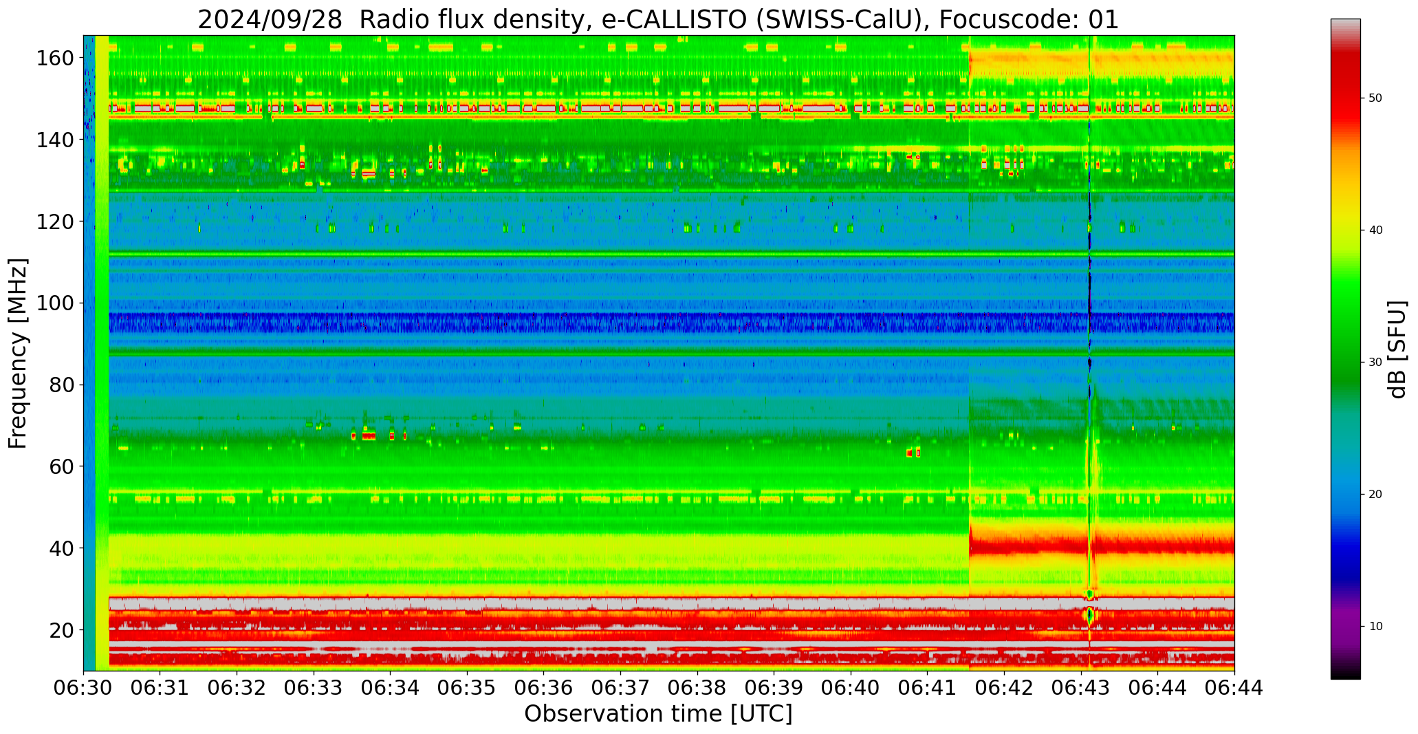Click the 40 frequency tick label
Screen dimensions: 1418x734
62,548
